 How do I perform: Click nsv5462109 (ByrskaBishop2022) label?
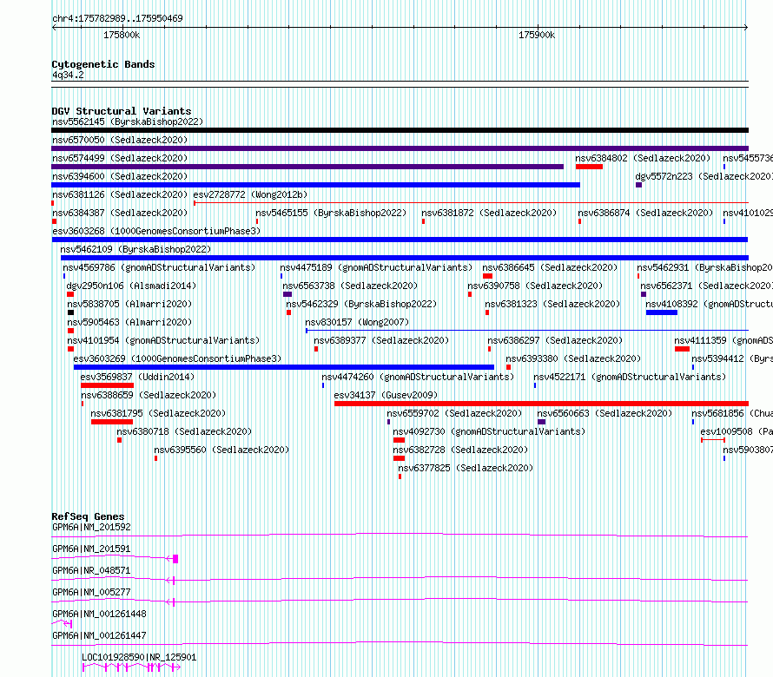pyautogui.click(x=135, y=249)
